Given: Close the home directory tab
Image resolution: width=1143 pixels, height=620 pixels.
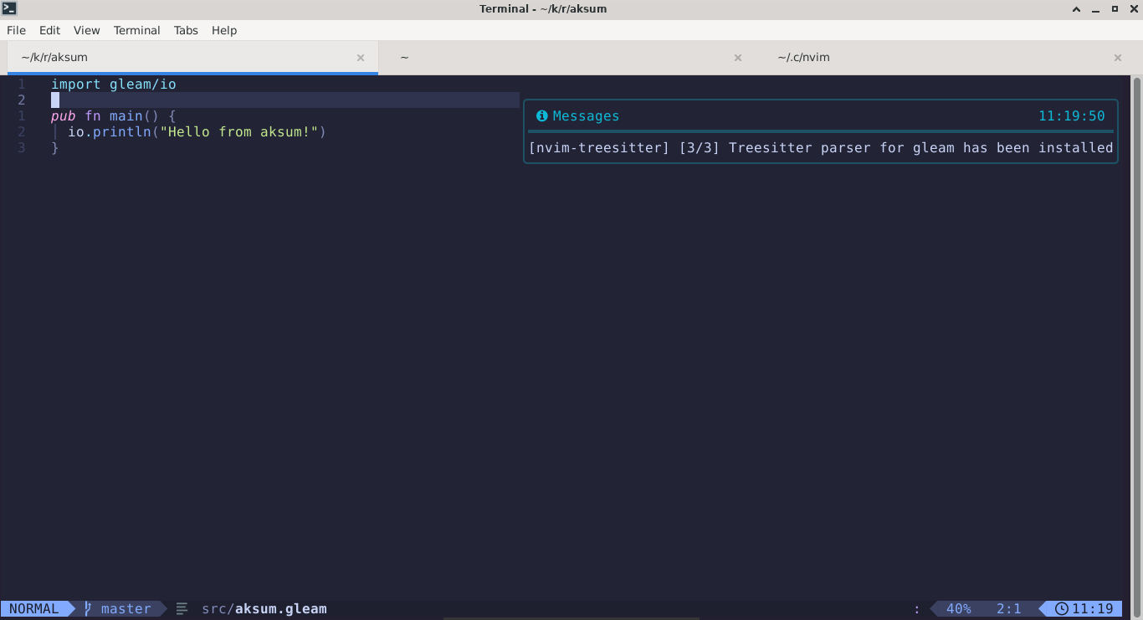Looking at the screenshot, I should coord(738,57).
